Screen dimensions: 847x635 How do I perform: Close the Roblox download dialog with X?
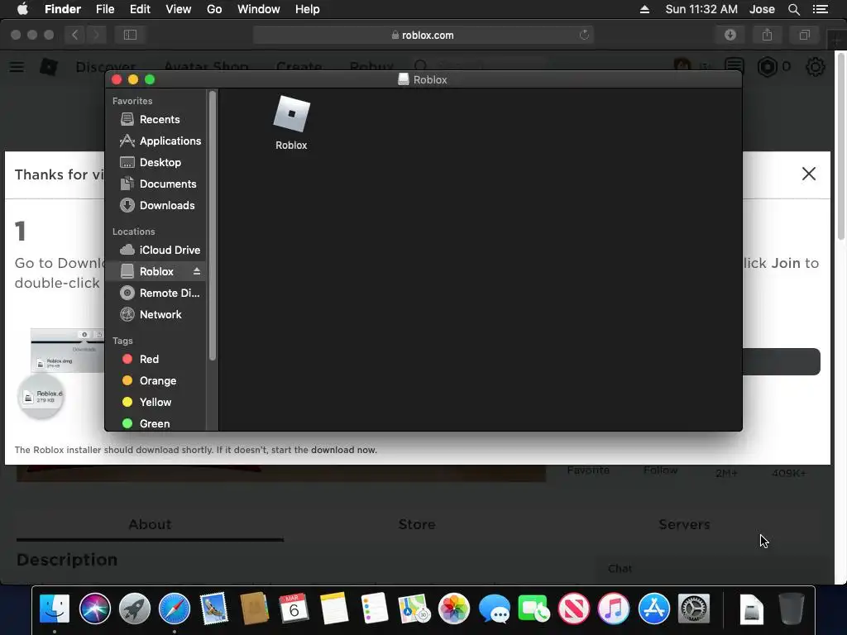(x=809, y=174)
